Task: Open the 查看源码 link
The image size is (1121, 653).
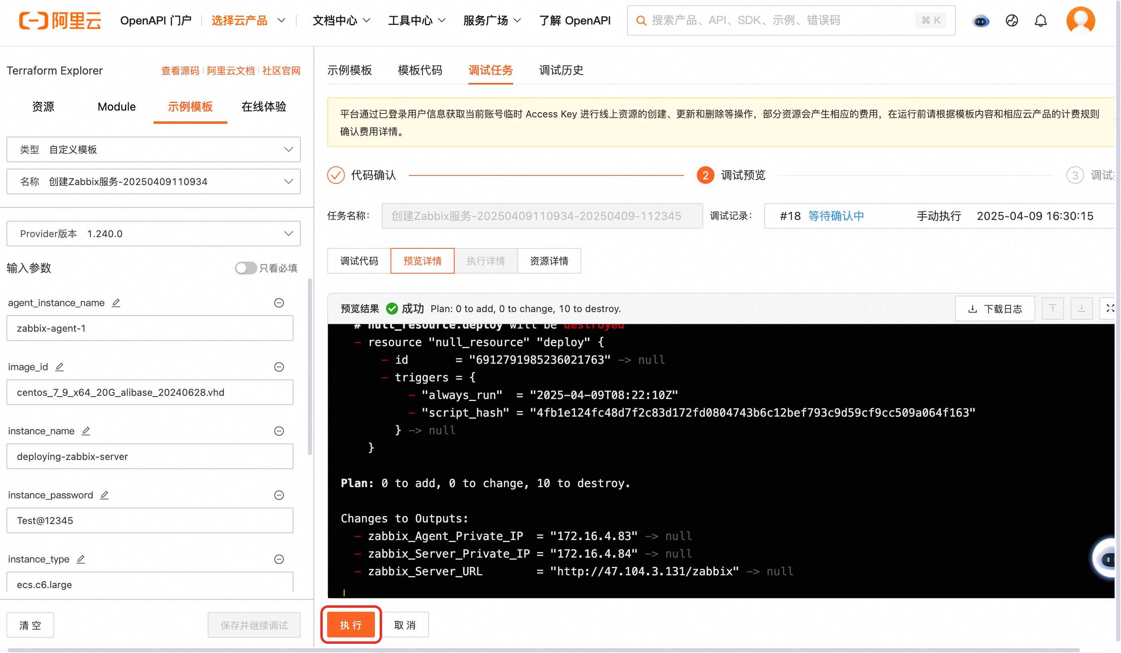Action: (x=180, y=71)
